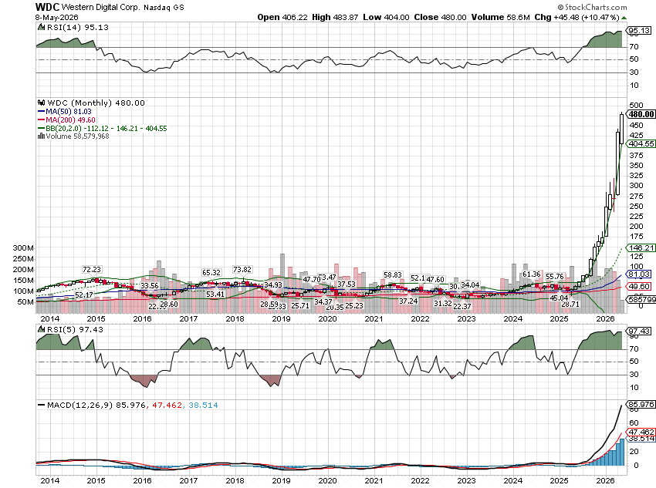Click the 22.37 low price annotation
The width and height of the screenshot is (656, 488).
tap(462, 306)
